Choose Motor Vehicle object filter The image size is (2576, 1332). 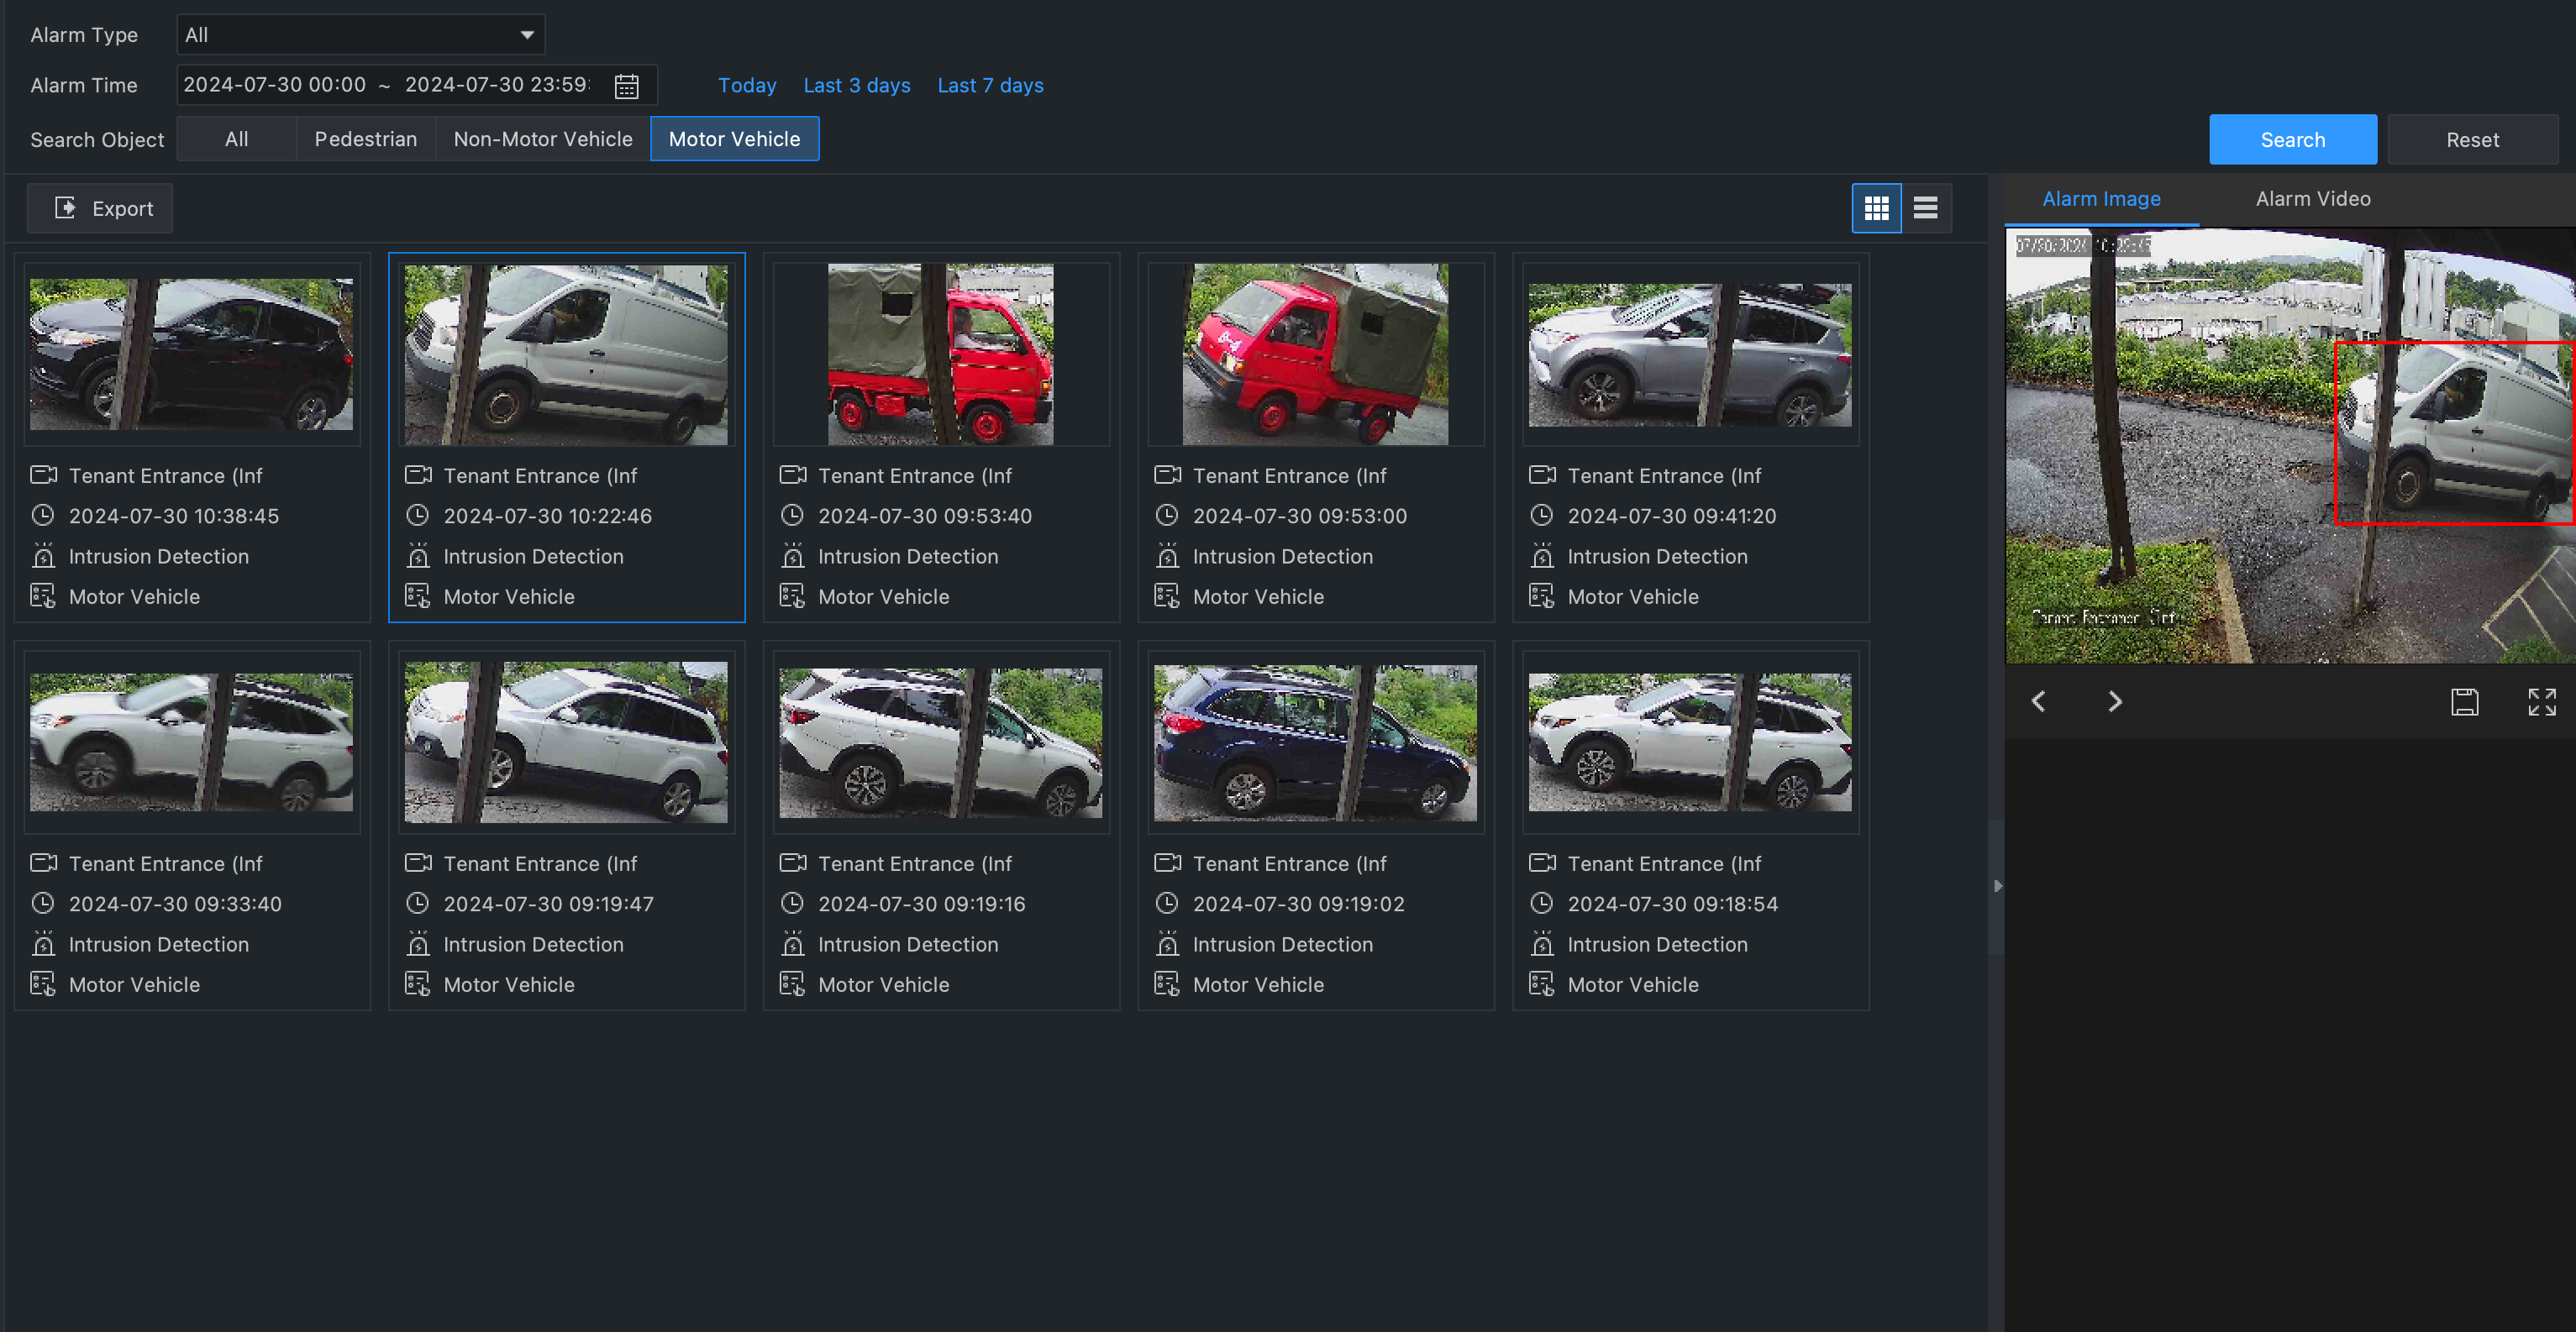(x=734, y=139)
